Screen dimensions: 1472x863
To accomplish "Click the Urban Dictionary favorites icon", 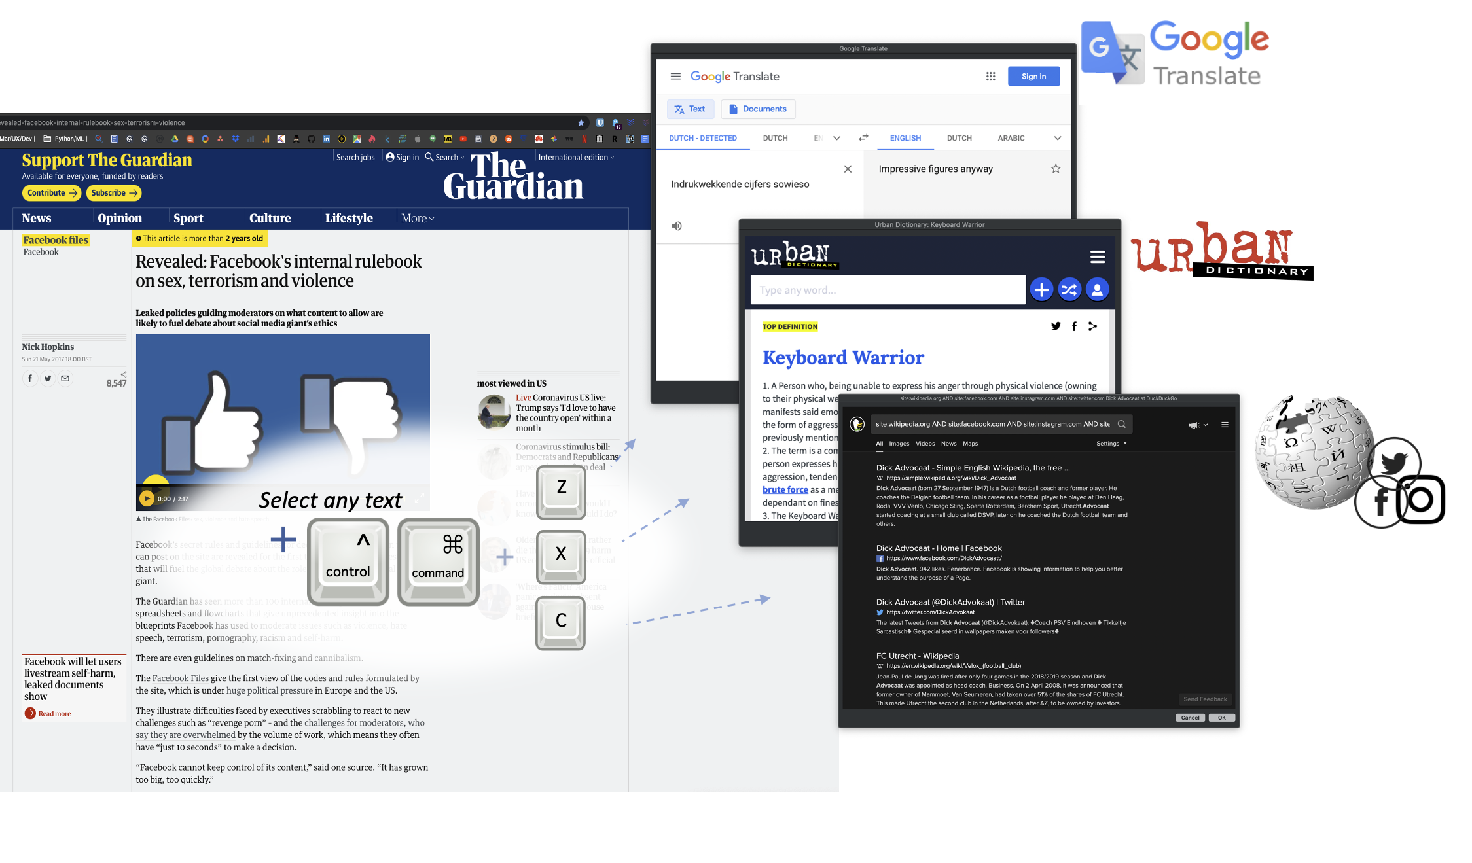I will click(1097, 289).
